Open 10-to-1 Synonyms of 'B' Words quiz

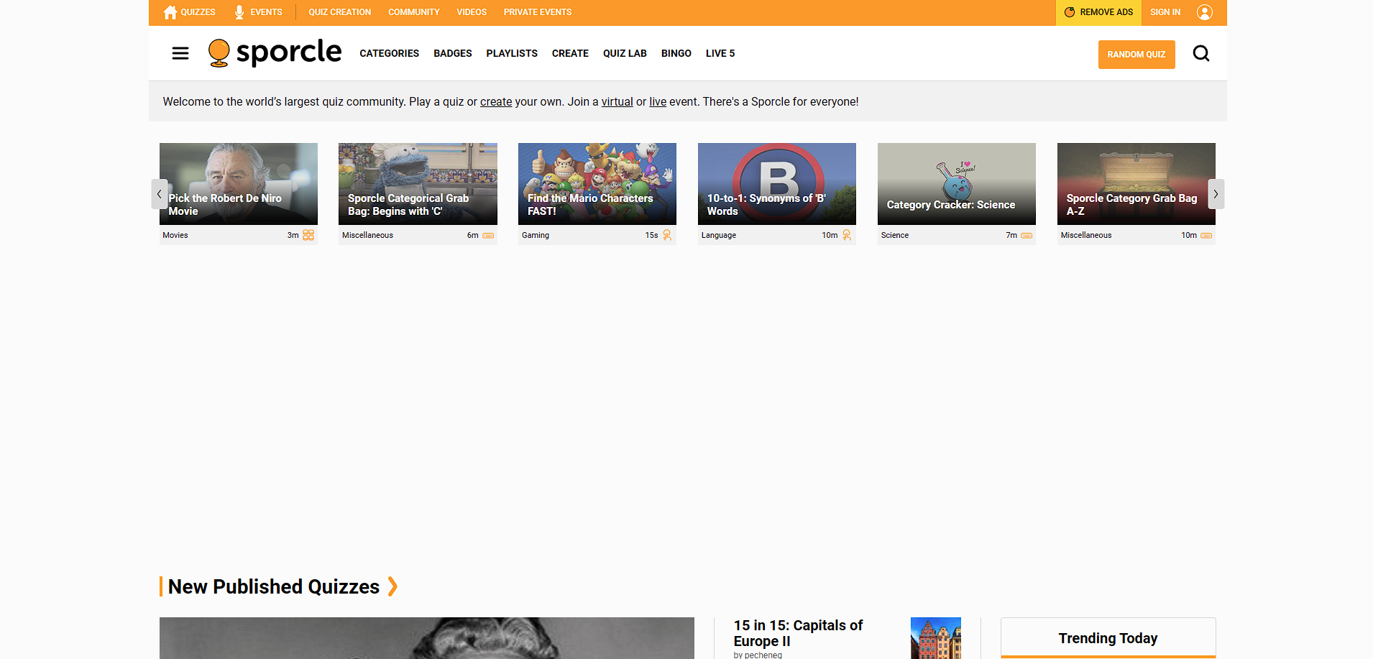pos(777,184)
